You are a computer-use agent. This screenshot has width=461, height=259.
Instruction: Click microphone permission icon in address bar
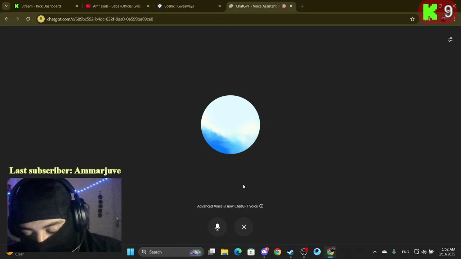[41, 19]
